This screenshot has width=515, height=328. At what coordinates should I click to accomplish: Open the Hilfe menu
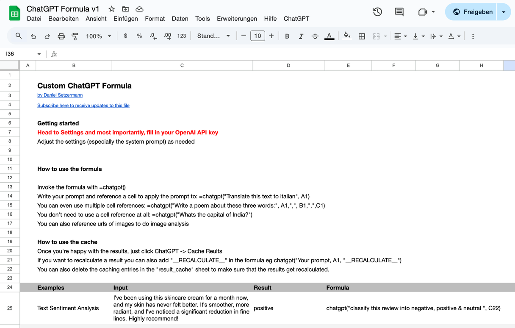click(270, 19)
